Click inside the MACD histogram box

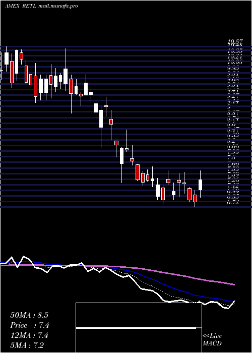139,328
